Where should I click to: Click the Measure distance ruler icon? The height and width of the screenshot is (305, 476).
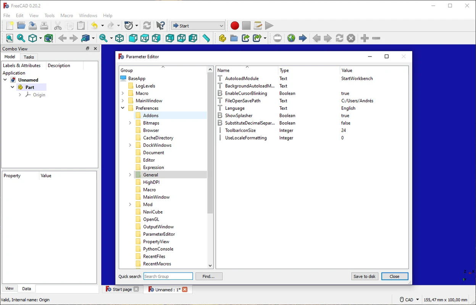coord(206,38)
